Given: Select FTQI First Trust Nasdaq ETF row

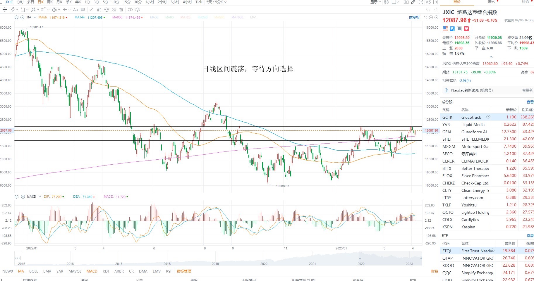Looking at the screenshot, I should [x=487, y=251].
